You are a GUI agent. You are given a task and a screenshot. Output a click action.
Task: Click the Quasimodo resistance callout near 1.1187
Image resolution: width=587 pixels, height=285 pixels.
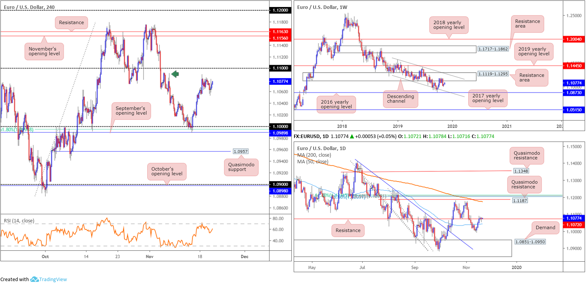pos(524,184)
